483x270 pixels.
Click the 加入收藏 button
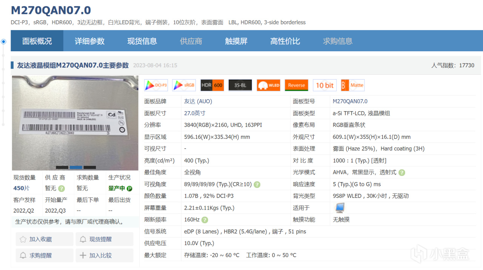click(x=45, y=239)
